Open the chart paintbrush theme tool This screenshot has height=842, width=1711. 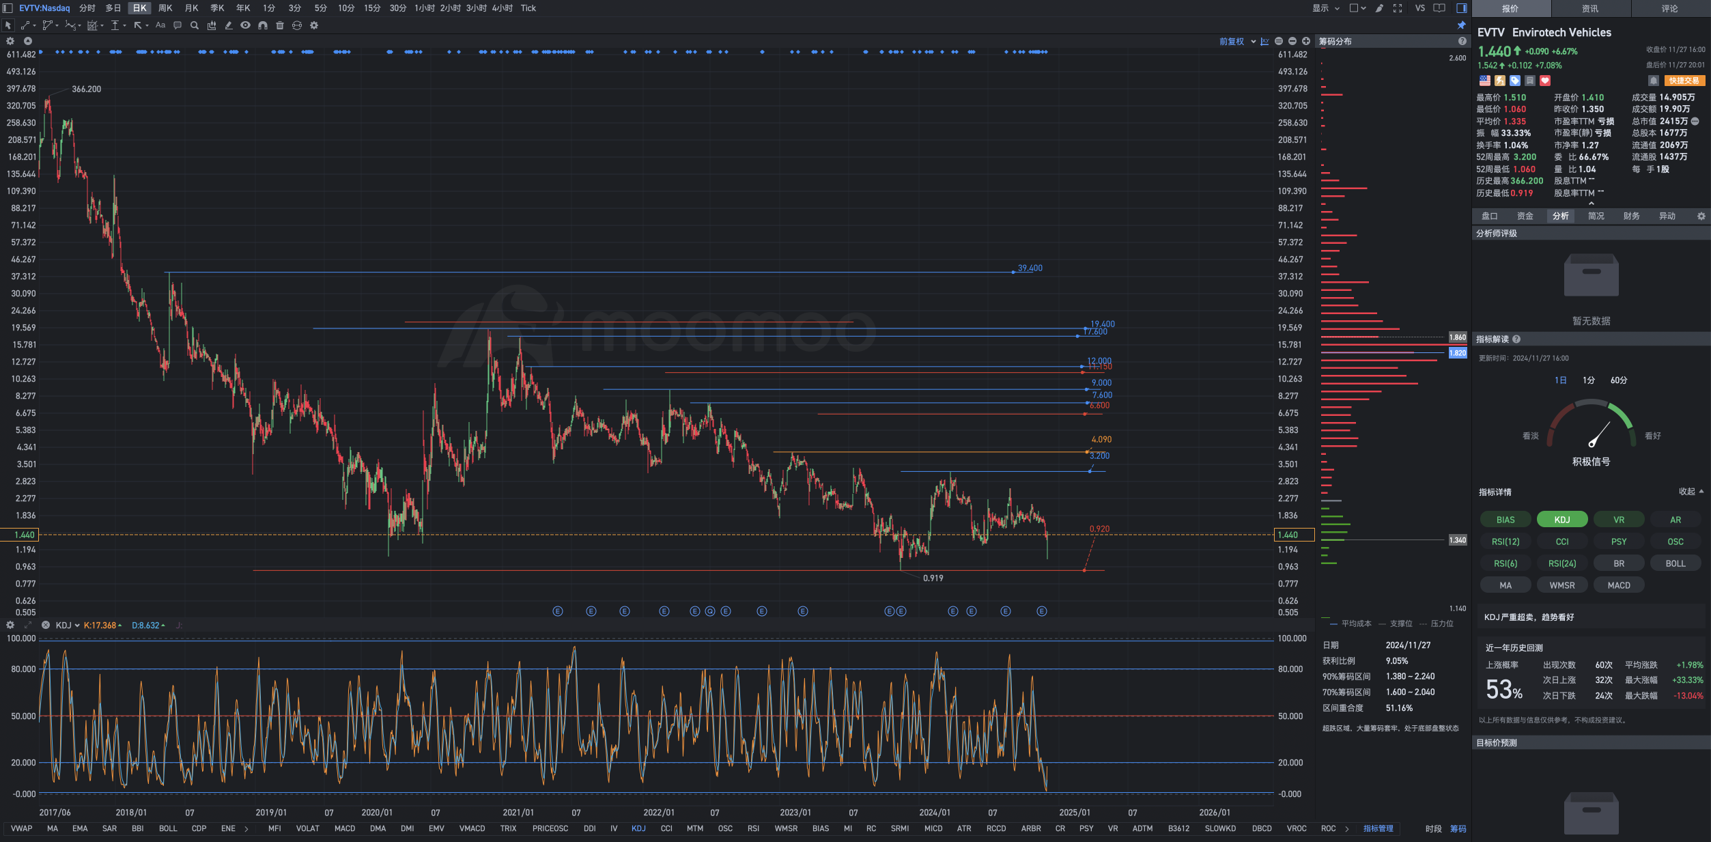1379,8
